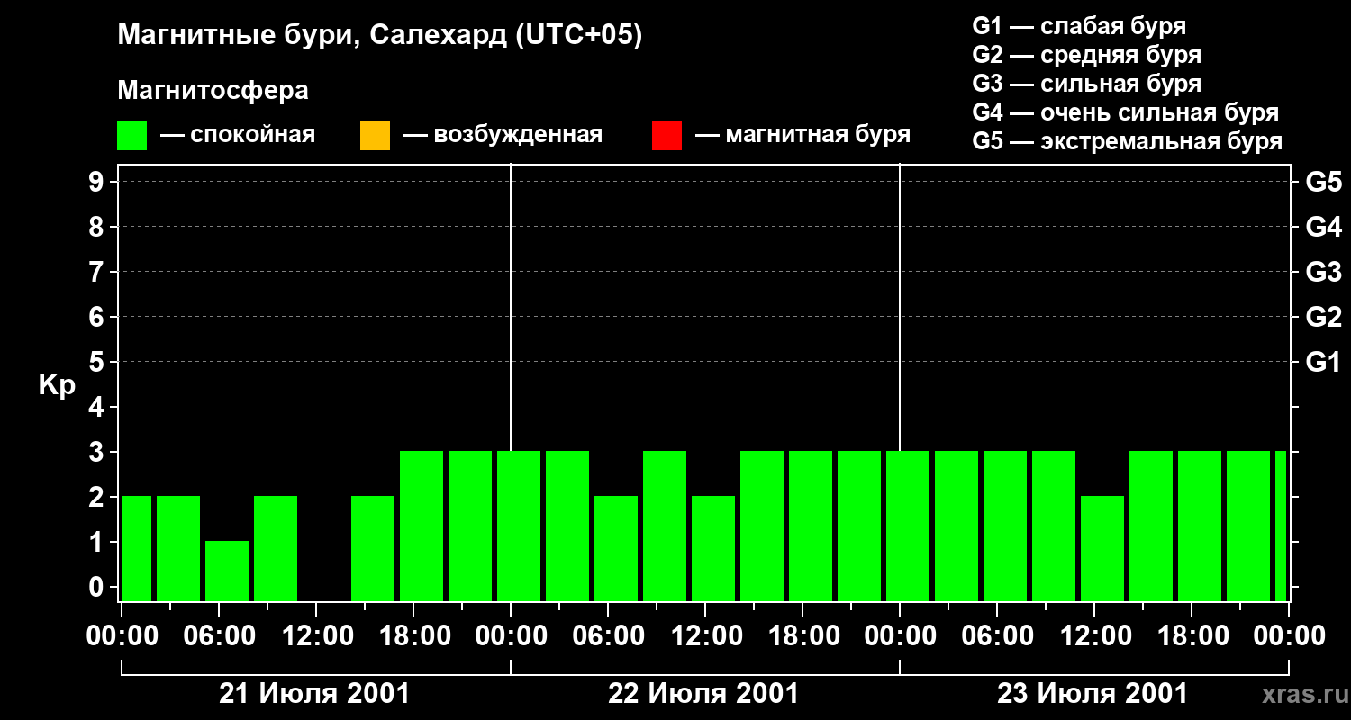Click the '06:00' time label under 22 July
1351x720 pixels.
point(608,636)
